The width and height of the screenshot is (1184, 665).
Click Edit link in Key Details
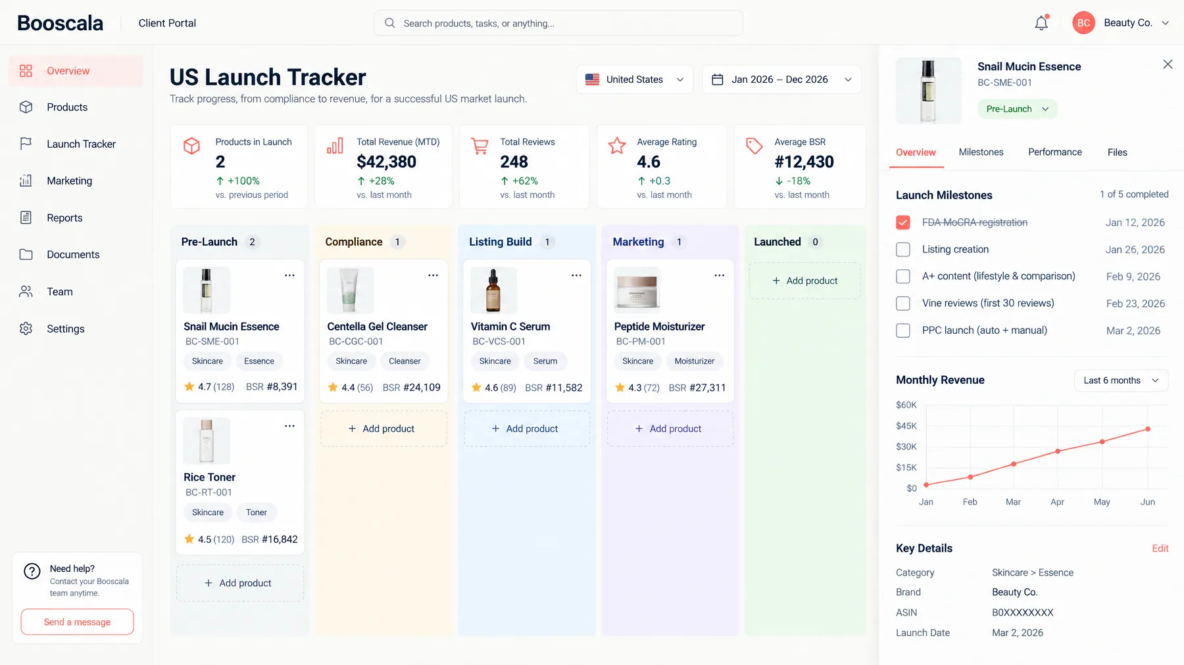point(1160,549)
